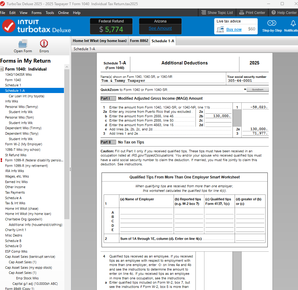
Task: Click the worksheet line 2 sum field
Action: click(250, 239)
